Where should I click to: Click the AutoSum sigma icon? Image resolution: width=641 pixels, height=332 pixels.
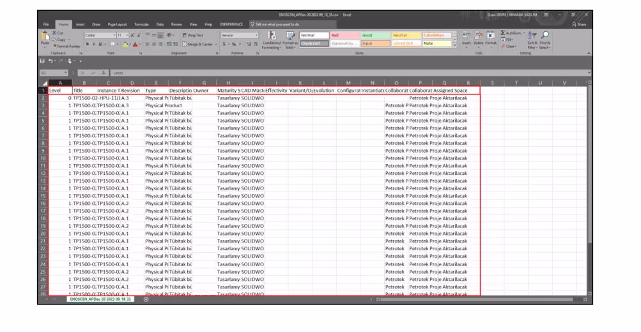503,33
